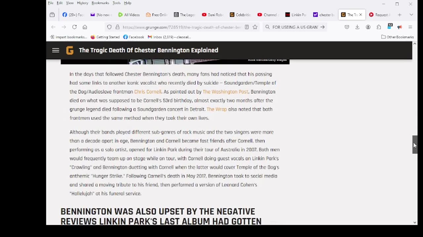423x237 pixels.
Task: Switch to the 'The Leger' tab
Action: [x=184, y=15]
